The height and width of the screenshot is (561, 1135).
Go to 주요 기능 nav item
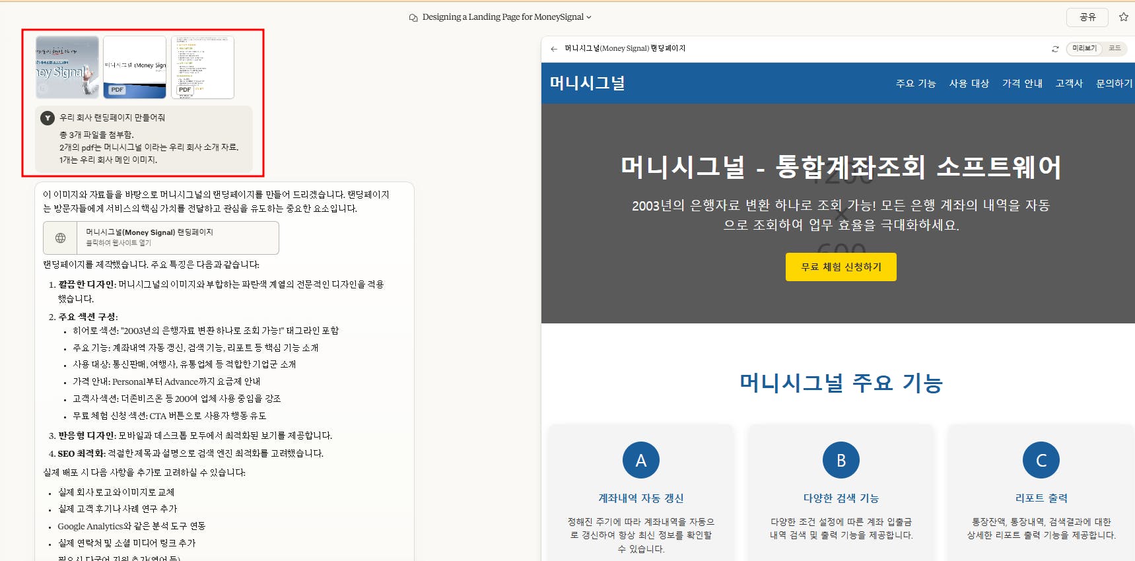coord(916,83)
